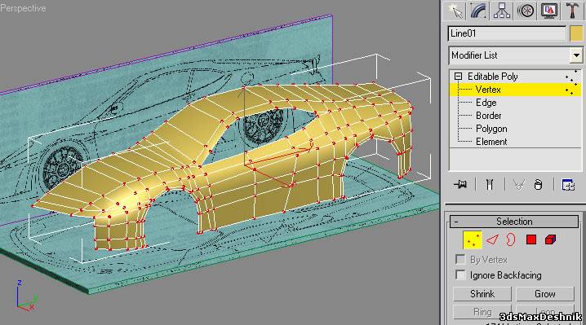This screenshot has height=325, width=586.
Task: Open the Display panel tab
Action: click(x=549, y=11)
